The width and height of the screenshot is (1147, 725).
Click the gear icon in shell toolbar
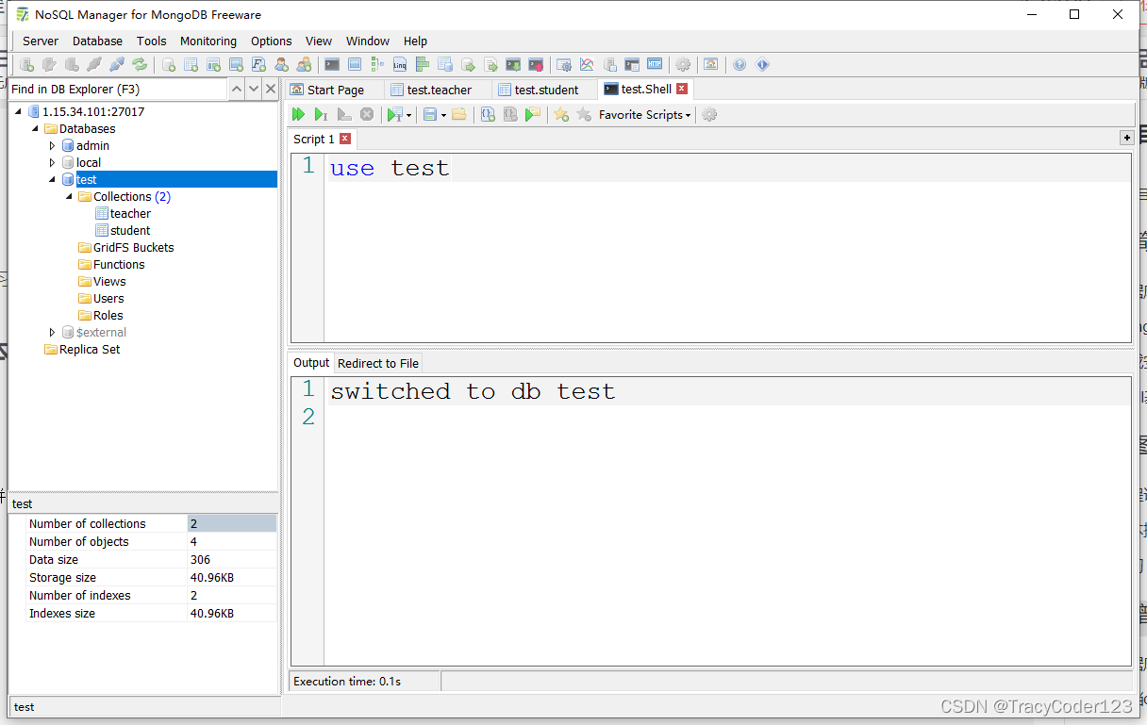tap(709, 114)
